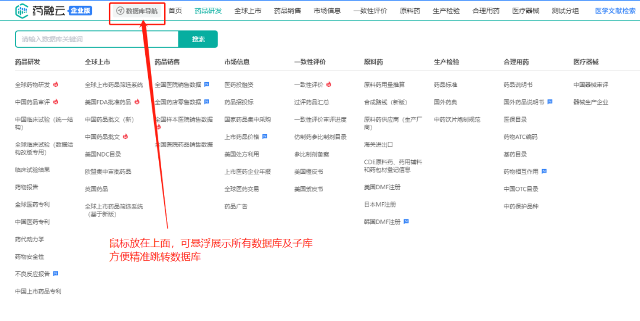Click the 药融云 logo icon
The width and height of the screenshot is (640, 321).
coord(22,10)
